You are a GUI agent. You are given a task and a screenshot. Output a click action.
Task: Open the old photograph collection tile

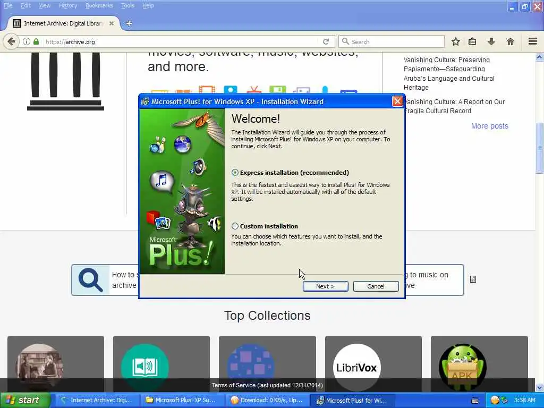click(x=55, y=363)
